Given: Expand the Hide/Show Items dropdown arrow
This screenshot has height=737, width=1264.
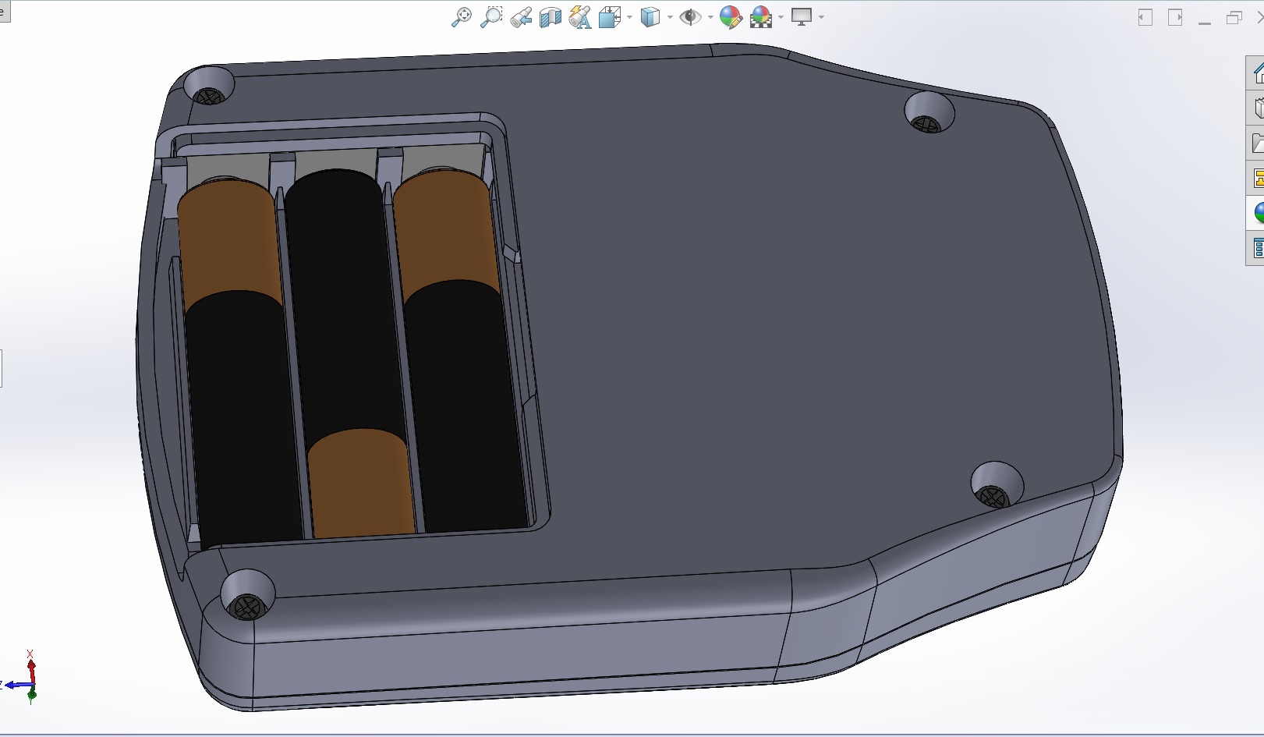Looking at the screenshot, I should 710,17.
